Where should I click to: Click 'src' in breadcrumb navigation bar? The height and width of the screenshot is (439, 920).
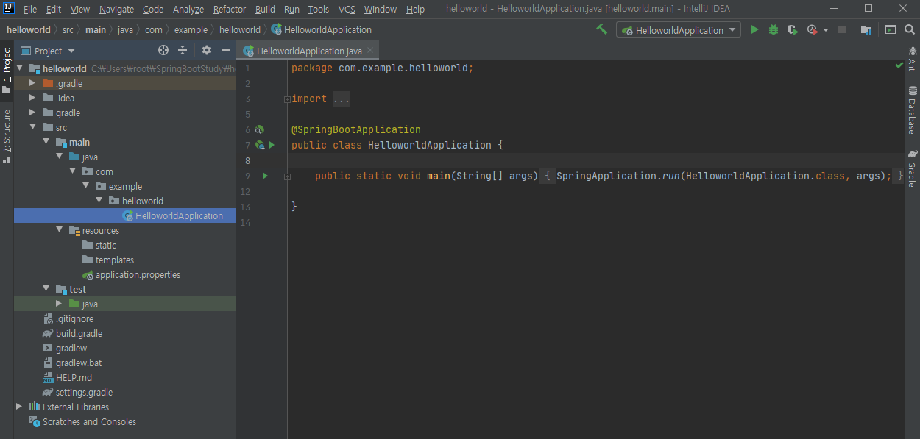[x=68, y=30]
